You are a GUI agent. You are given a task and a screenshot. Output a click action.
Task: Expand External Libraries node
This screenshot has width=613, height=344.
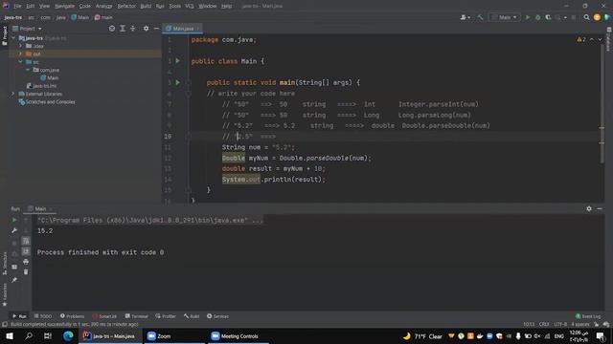click(x=13, y=94)
